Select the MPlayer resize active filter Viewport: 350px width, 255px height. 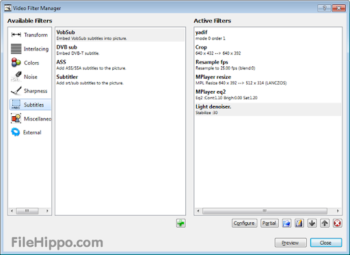point(268,79)
